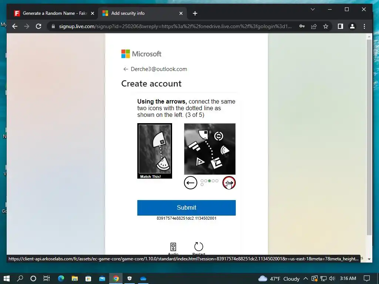
Task: Open Chrome's three-dot menu
Action: pos(364,26)
